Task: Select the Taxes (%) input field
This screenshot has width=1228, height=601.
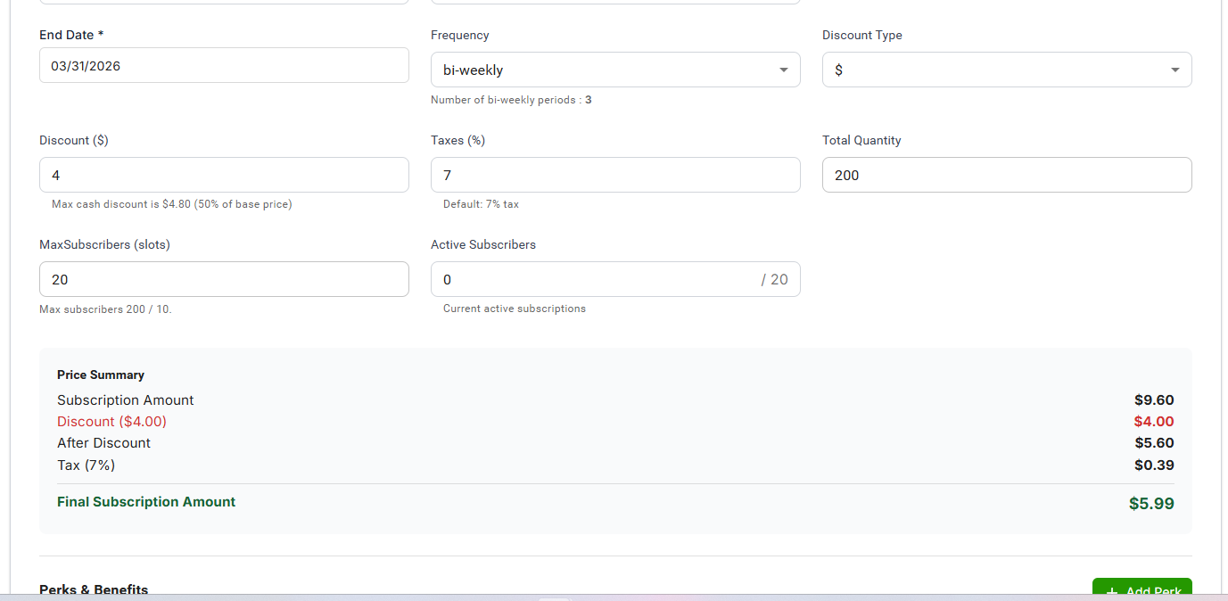Action: (x=615, y=176)
